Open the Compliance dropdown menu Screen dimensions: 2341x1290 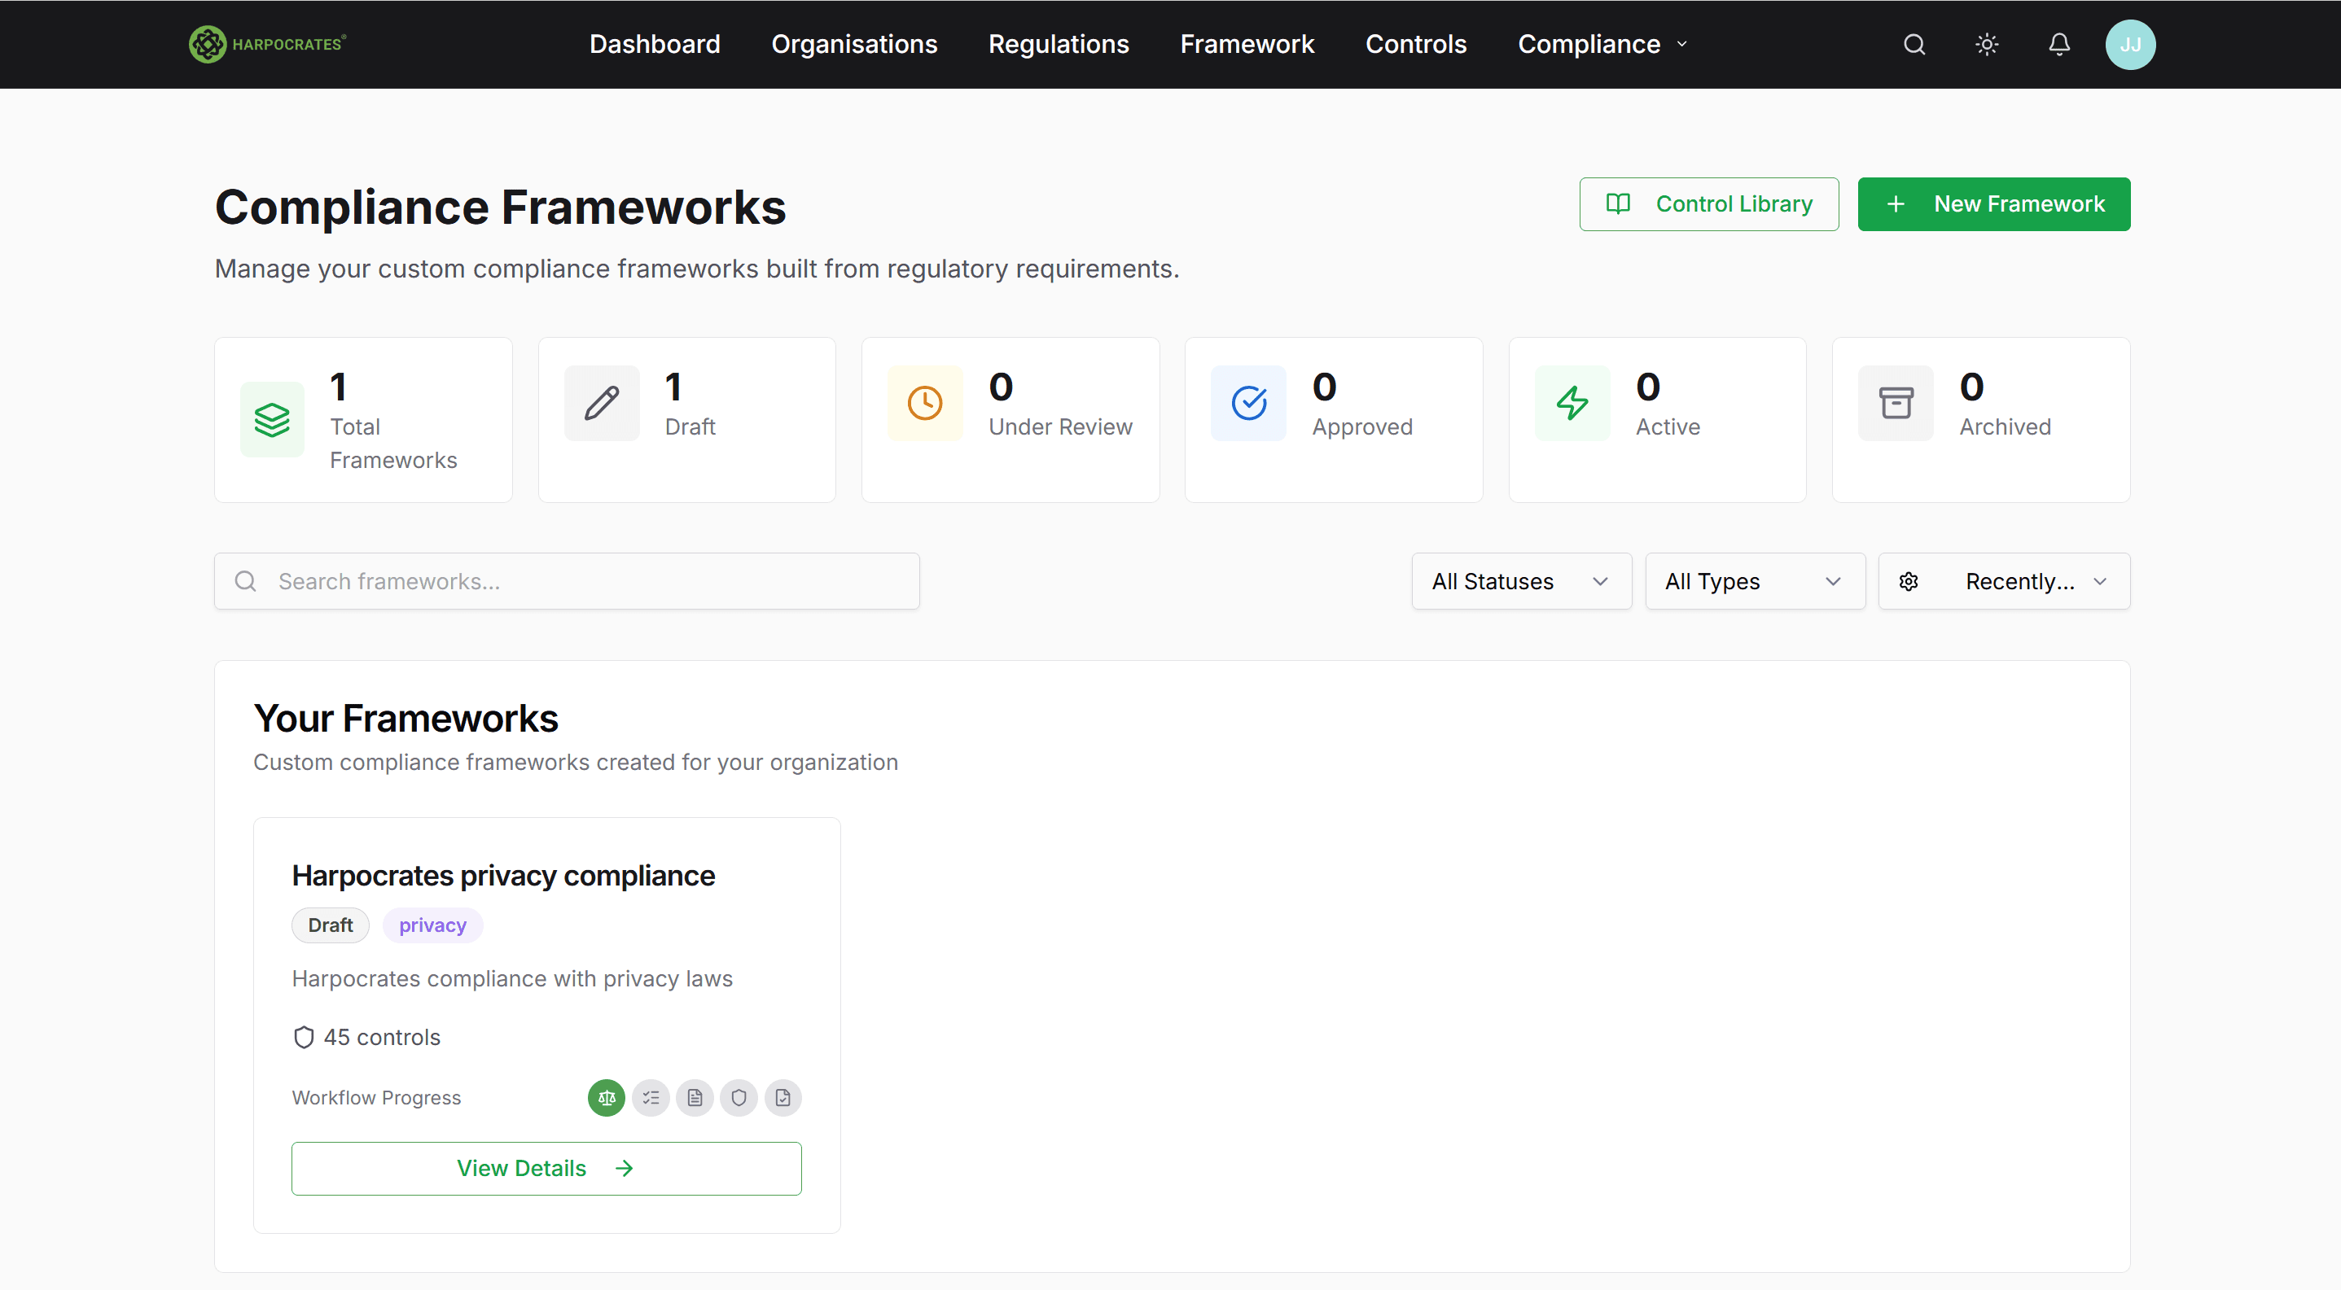pyautogui.click(x=1602, y=44)
